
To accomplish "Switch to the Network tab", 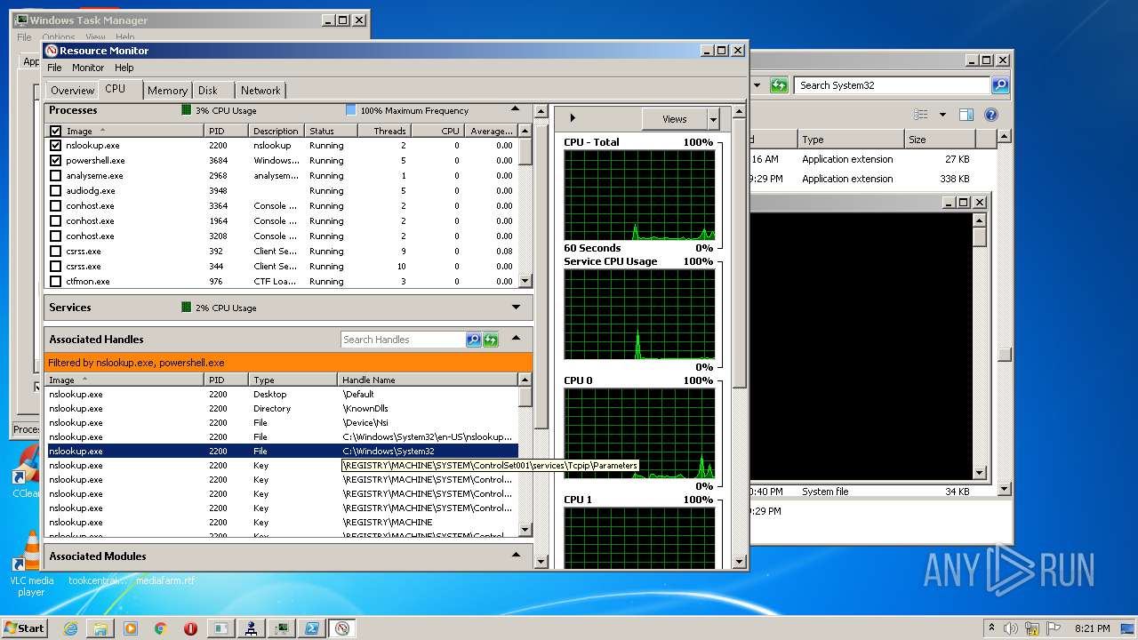I will tap(260, 91).
